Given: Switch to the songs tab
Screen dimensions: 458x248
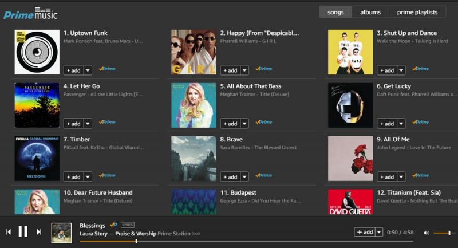Looking at the screenshot, I should [x=335, y=12].
